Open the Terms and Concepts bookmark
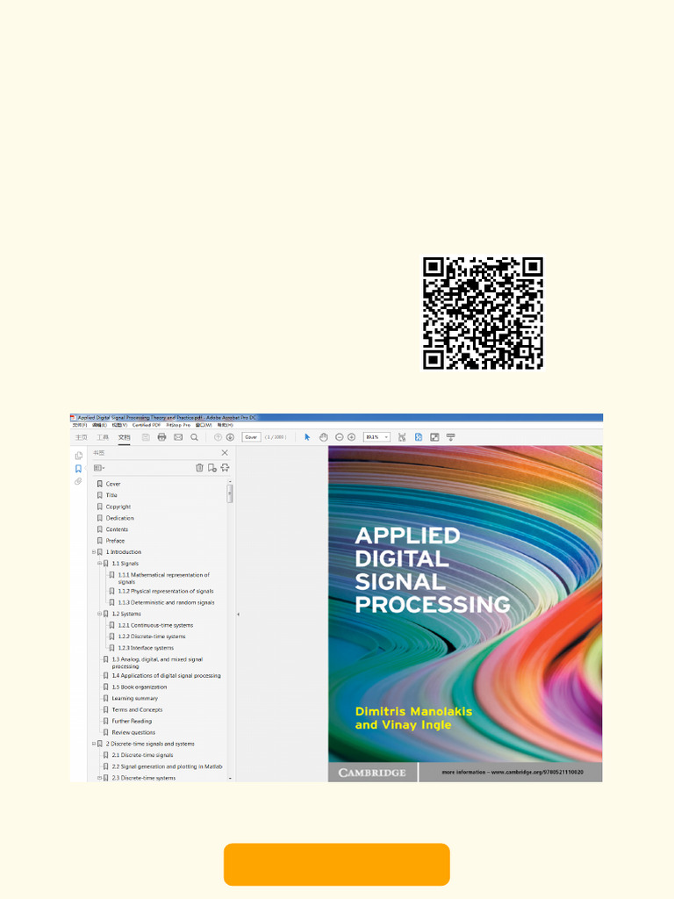The image size is (674, 899). (x=137, y=709)
